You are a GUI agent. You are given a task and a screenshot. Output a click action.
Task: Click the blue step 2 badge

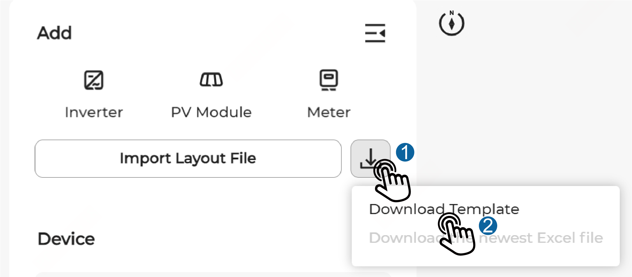click(488, 226)
